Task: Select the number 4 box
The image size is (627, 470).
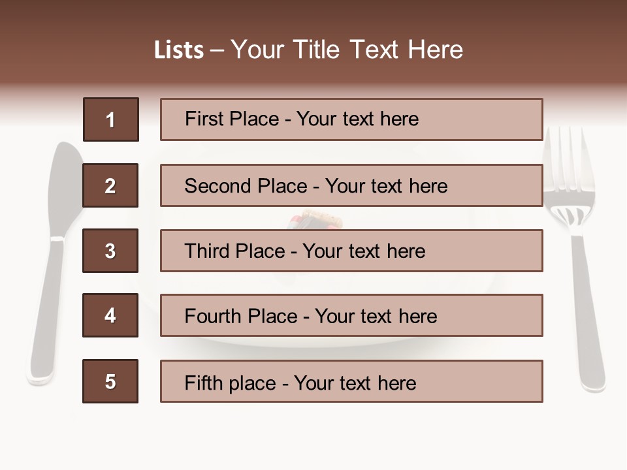Action: click(110, 315)
